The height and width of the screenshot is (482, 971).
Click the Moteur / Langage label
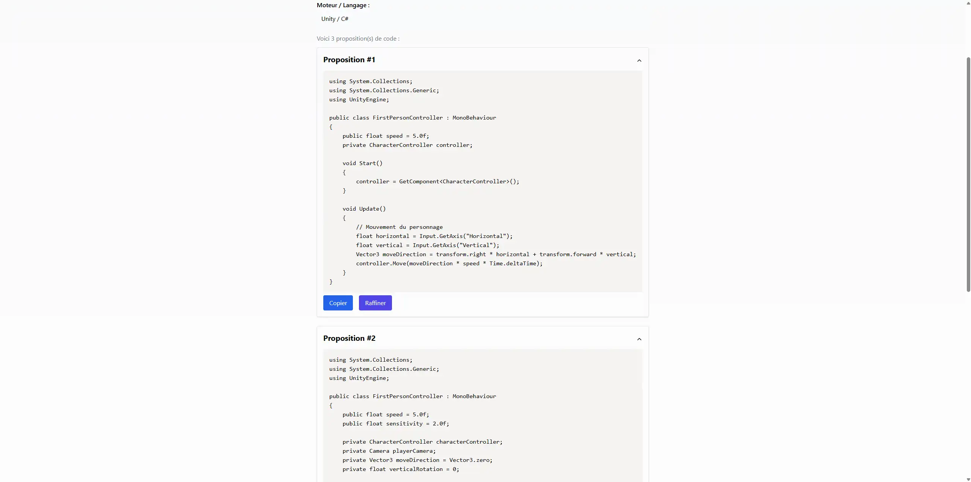pyautogui.click(x=343, y=5)
